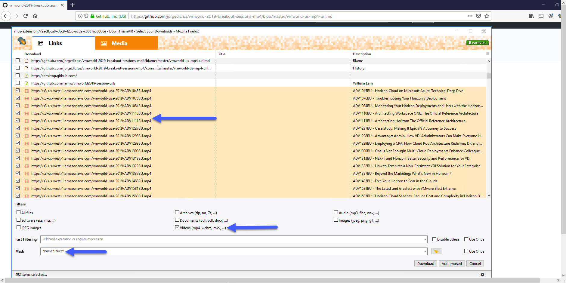Sort by the Description column header
Screen dimensions: 566x283
pos(418,54)
